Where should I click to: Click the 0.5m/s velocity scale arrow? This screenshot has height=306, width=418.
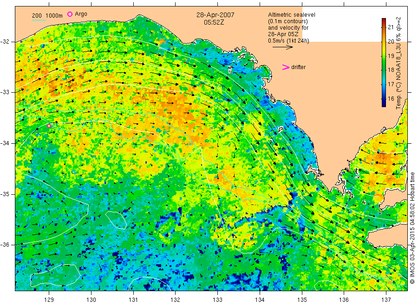click(282, 47)
